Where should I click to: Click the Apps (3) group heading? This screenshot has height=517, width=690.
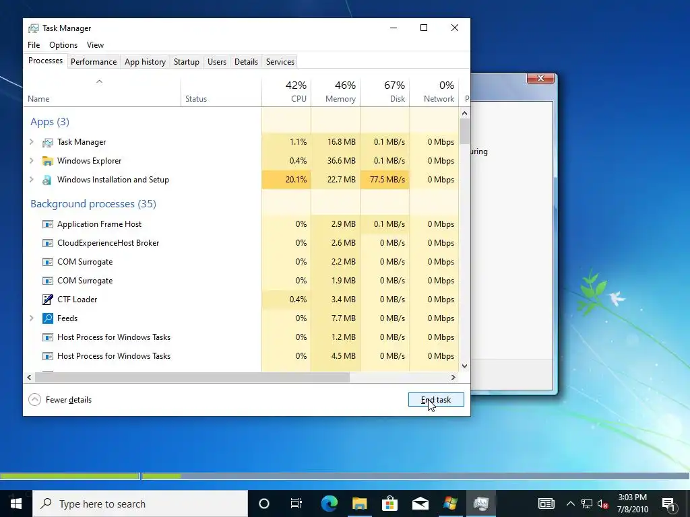click(50, 122)
